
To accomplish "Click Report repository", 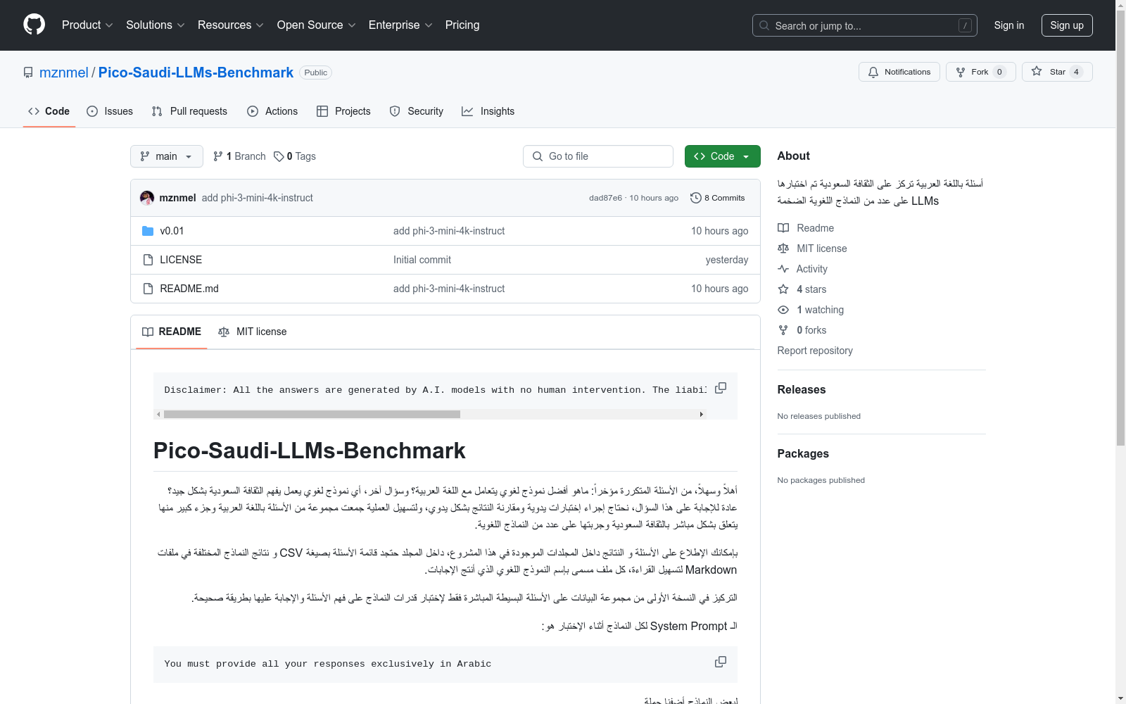I will coord(815,351).
